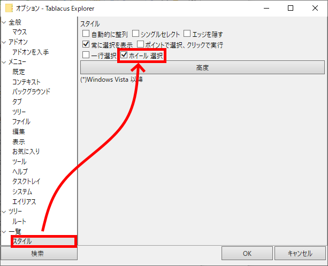Open アドオンを入手 page
The height and width of the screenshot is (266, 328).
coord(30,52)
